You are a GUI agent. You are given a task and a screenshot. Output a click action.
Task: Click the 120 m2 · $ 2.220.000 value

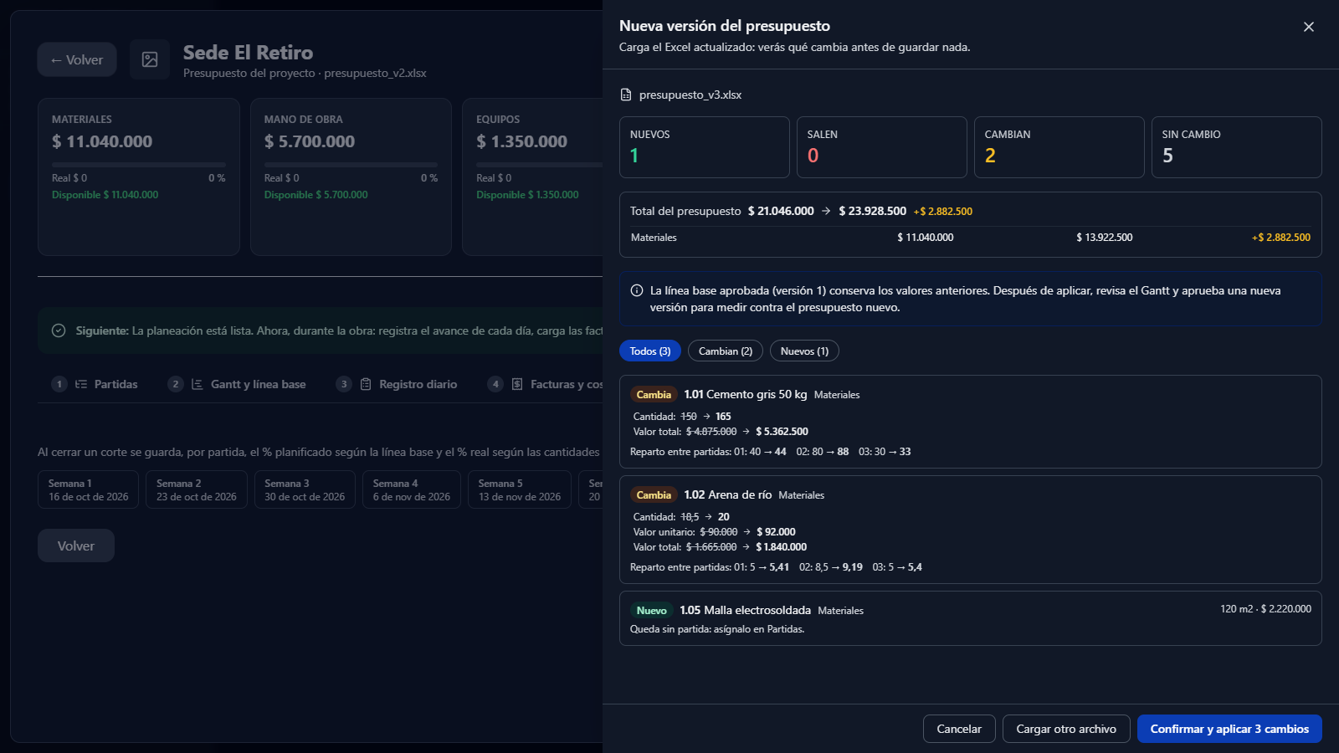[x=1265, y=609]
